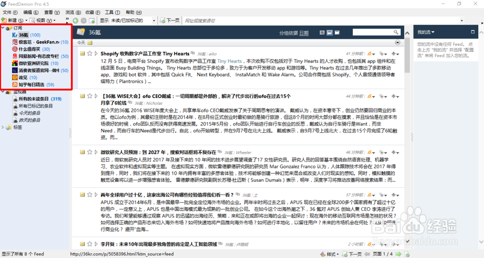The image size is (484, 258).
Task: Select the 政见 feed
Action: pos(25,77)
